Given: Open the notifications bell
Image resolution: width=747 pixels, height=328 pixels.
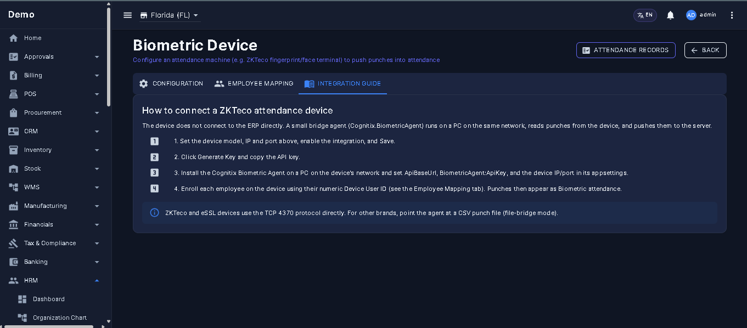Looking at the screenshot, I should pyautogui.click(x=670, y=15).
